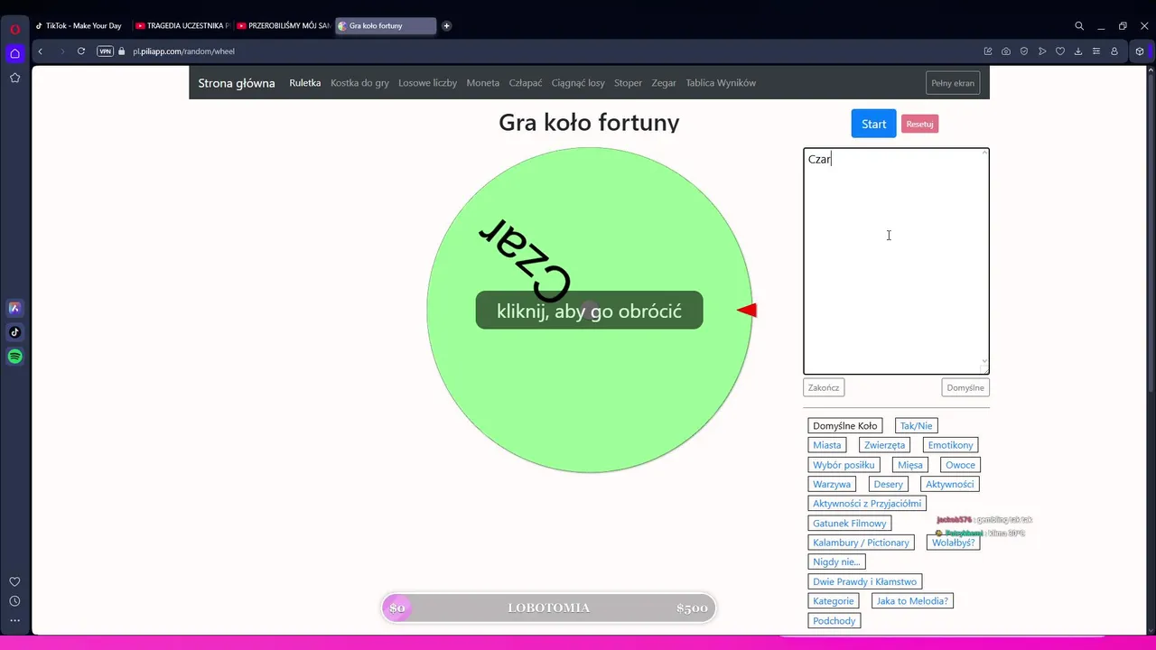Switch to the PRZEROBILIŚMY MÓJ SAM tab
Image resolution: width=1156 pixels, height=650 pixels.
(x=284, y=26)
